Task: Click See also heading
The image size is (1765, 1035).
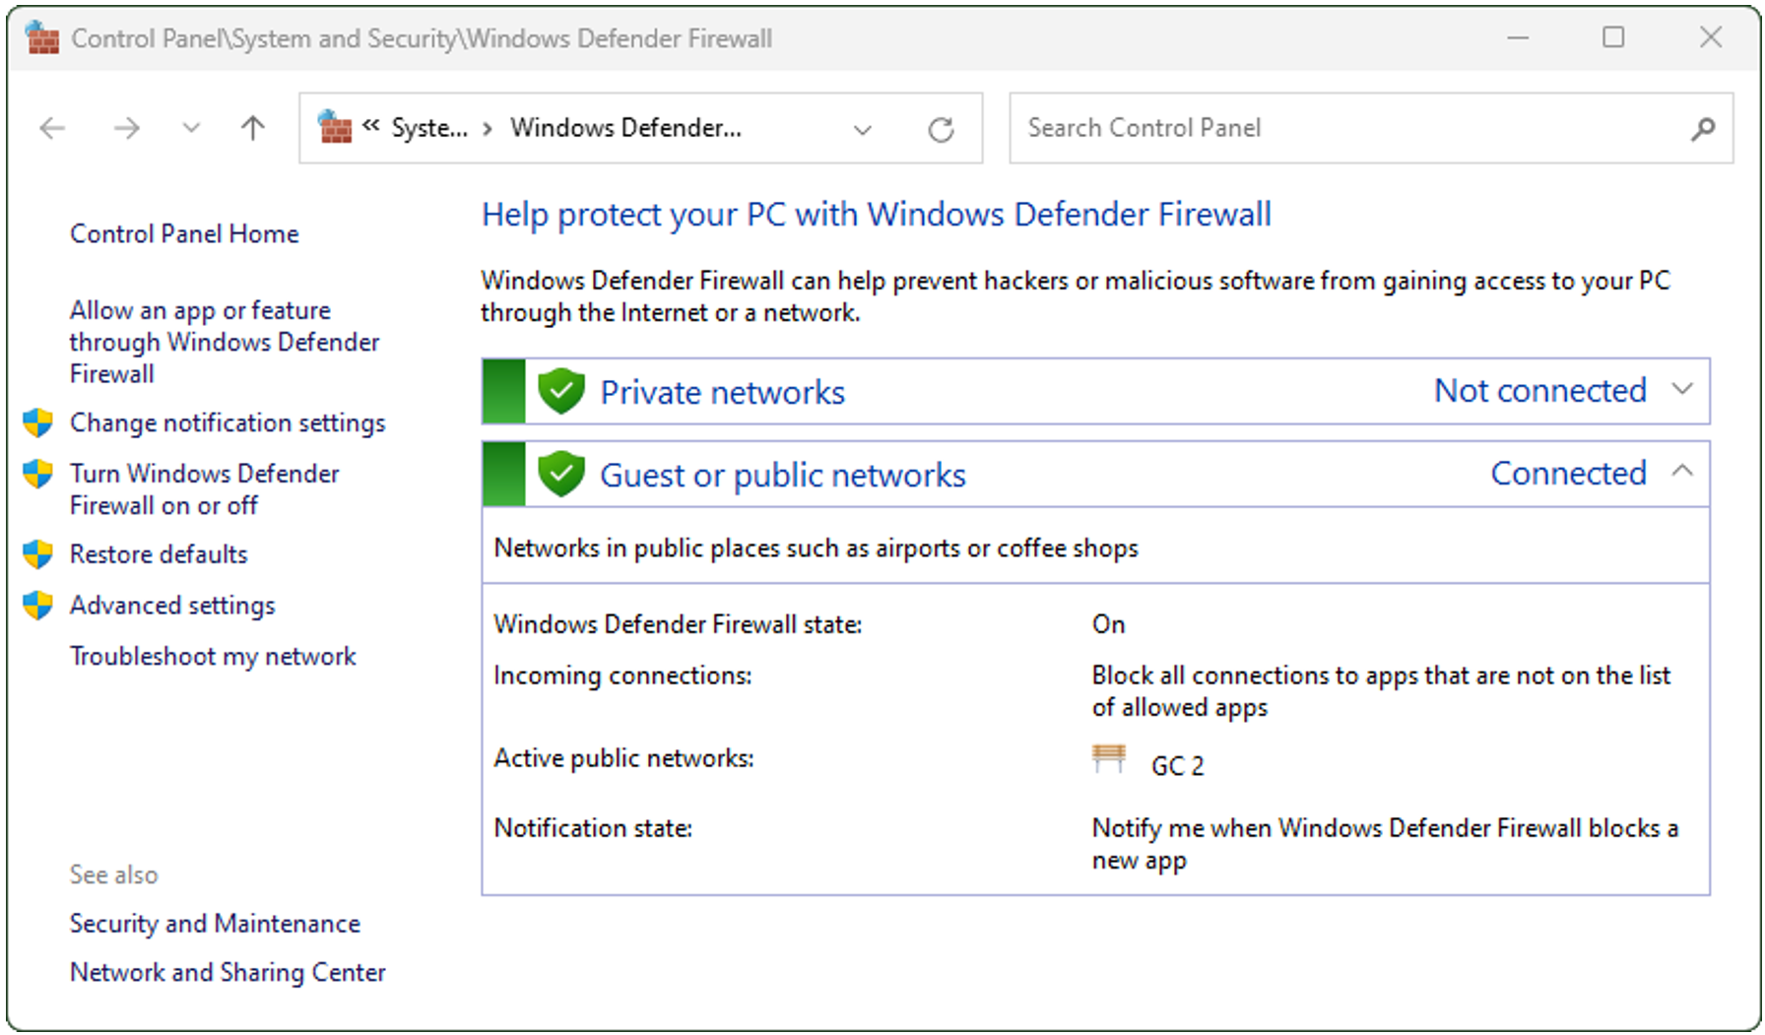Action: pyautogui.click(x=113, y=874)
